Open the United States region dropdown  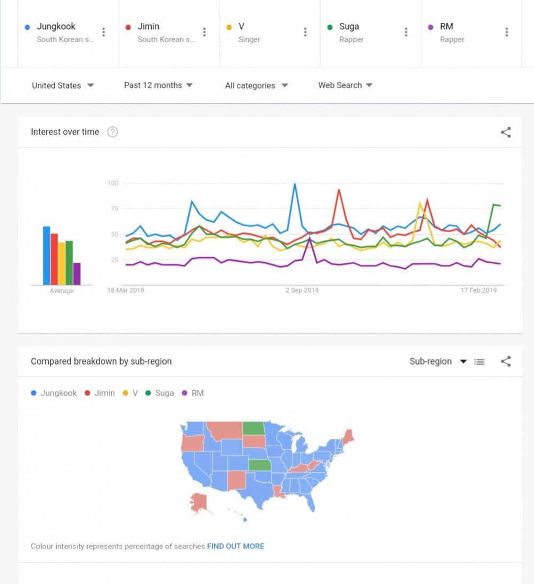tap(62, 85)
